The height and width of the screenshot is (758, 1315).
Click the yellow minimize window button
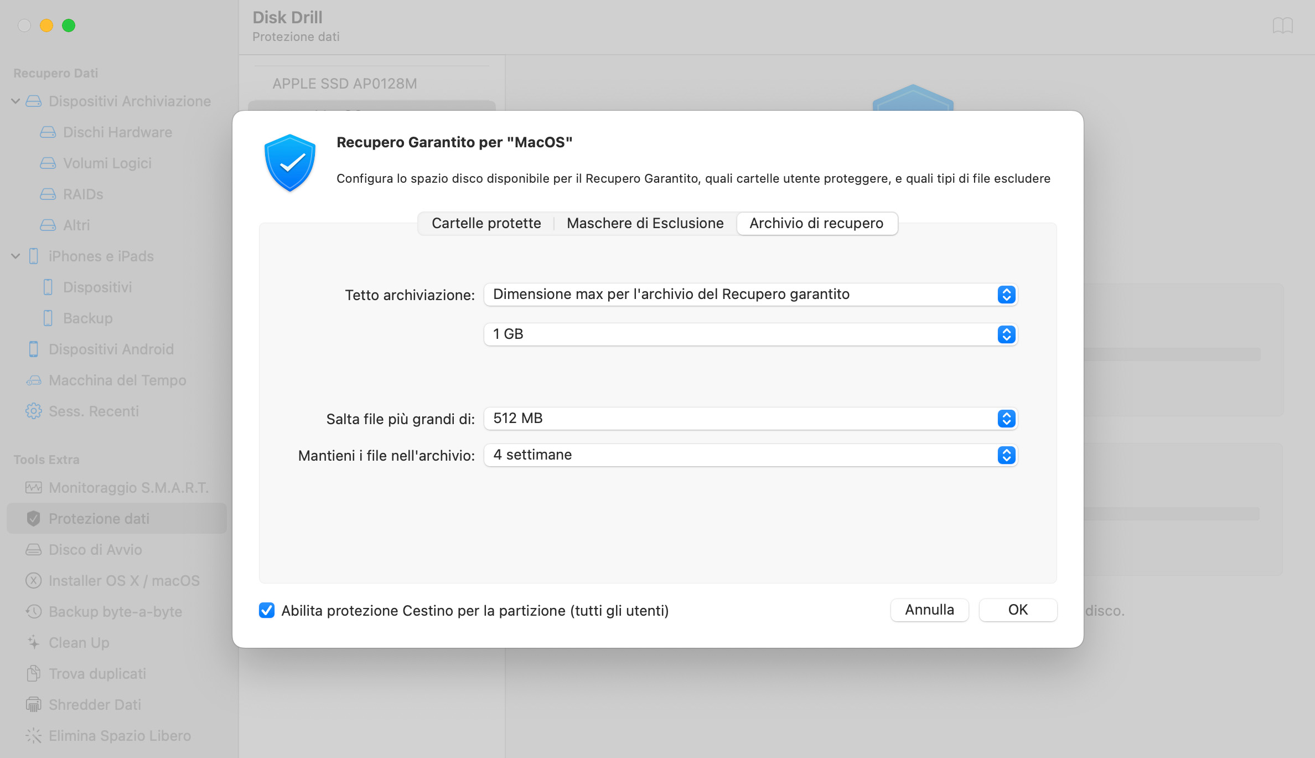tap(46, 25)
